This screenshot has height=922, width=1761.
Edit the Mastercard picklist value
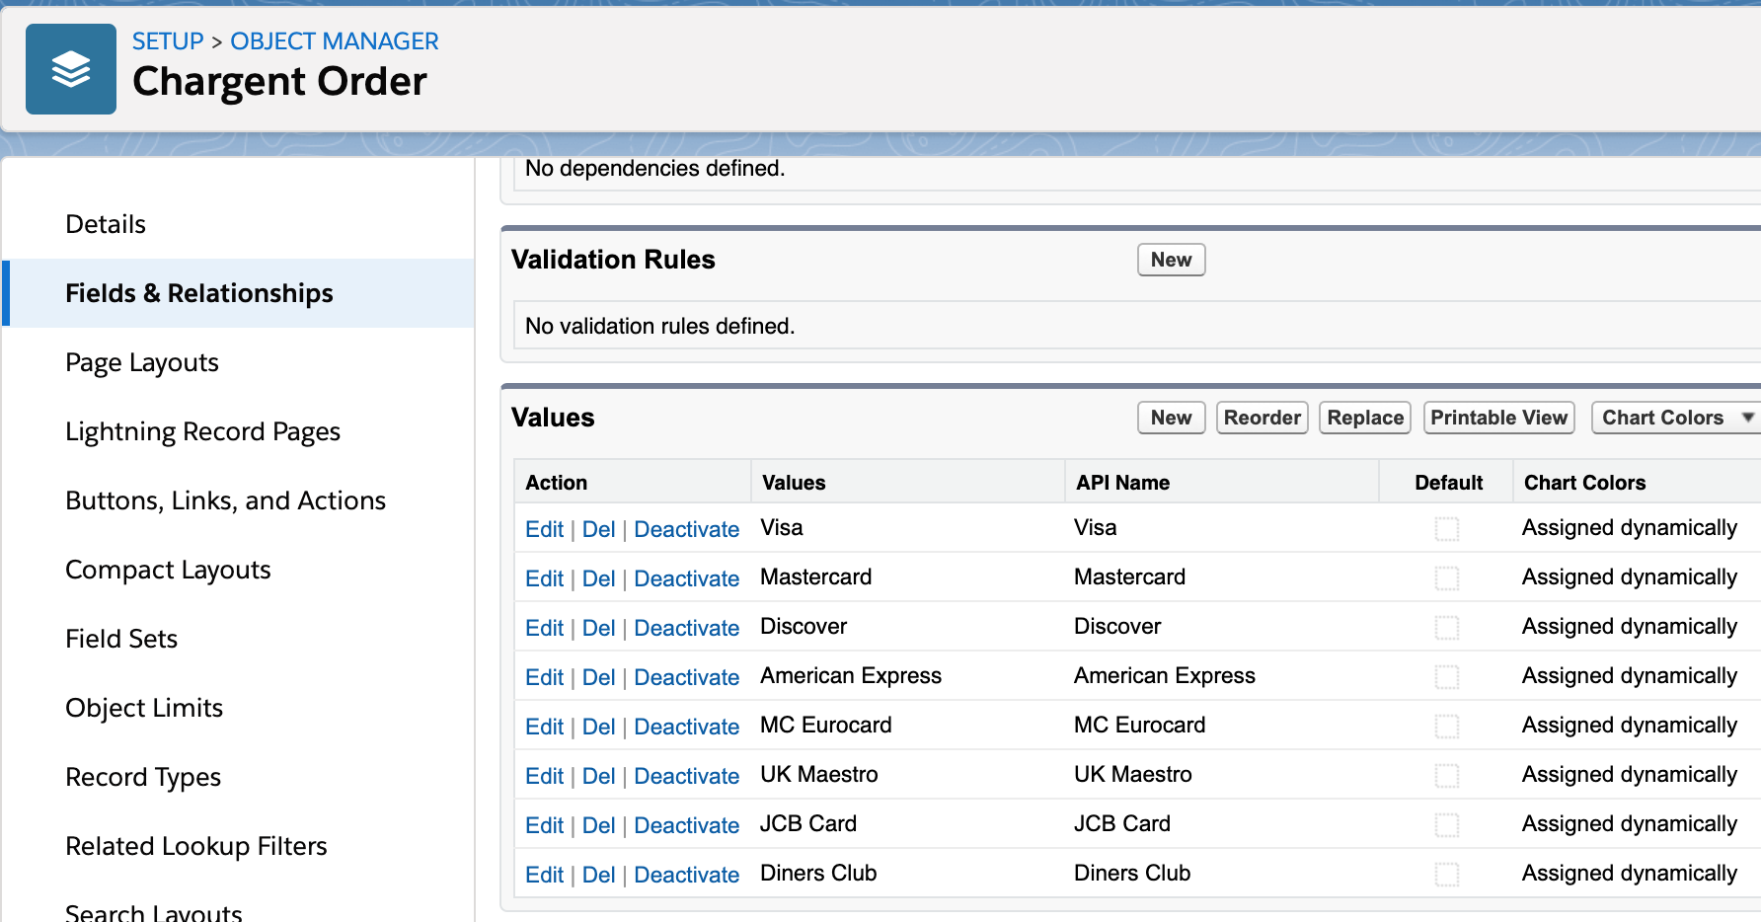tap(544, 578)
